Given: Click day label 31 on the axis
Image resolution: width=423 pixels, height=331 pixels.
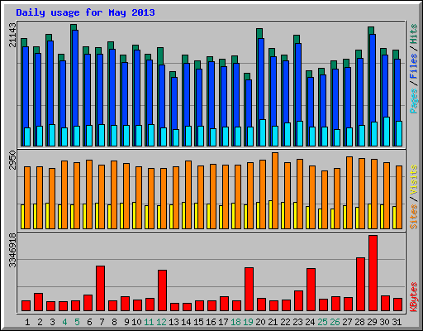Looking at the screenshot, I should (x=397, y=322).
